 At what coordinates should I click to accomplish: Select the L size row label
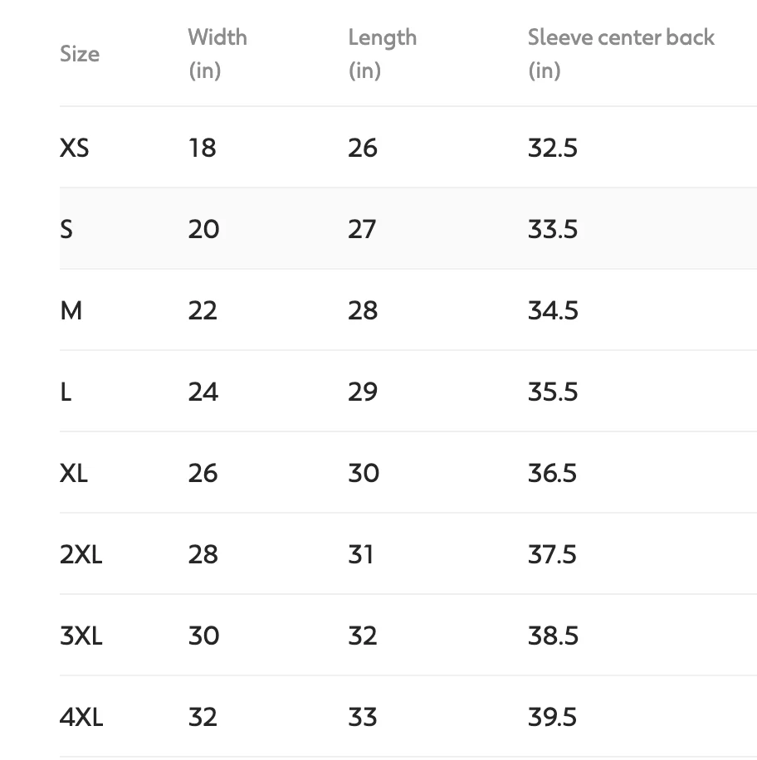pyautogui.click(x=66, y=392)
